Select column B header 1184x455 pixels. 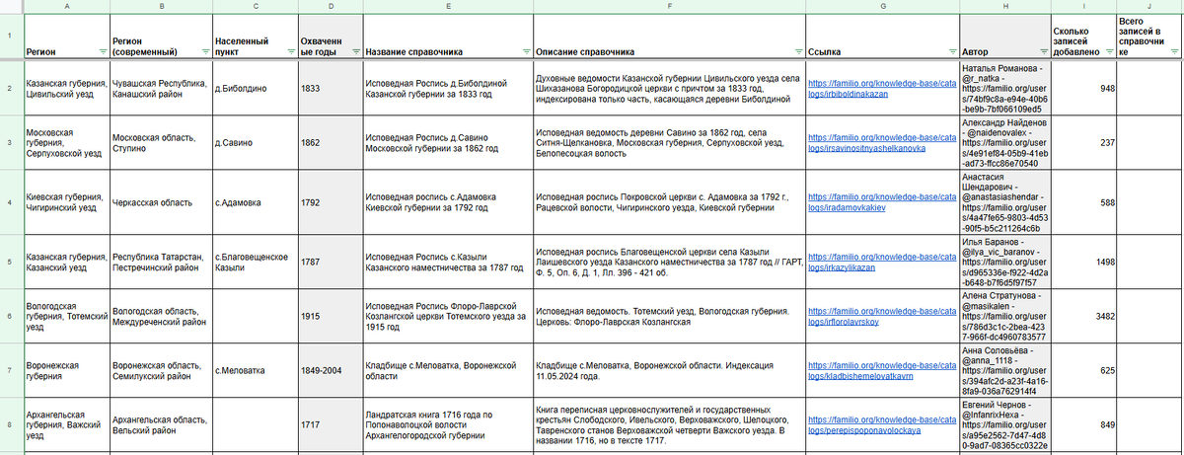[x=160, y=5]
